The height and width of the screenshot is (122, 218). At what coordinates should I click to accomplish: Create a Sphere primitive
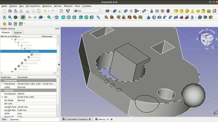[187, 11]
